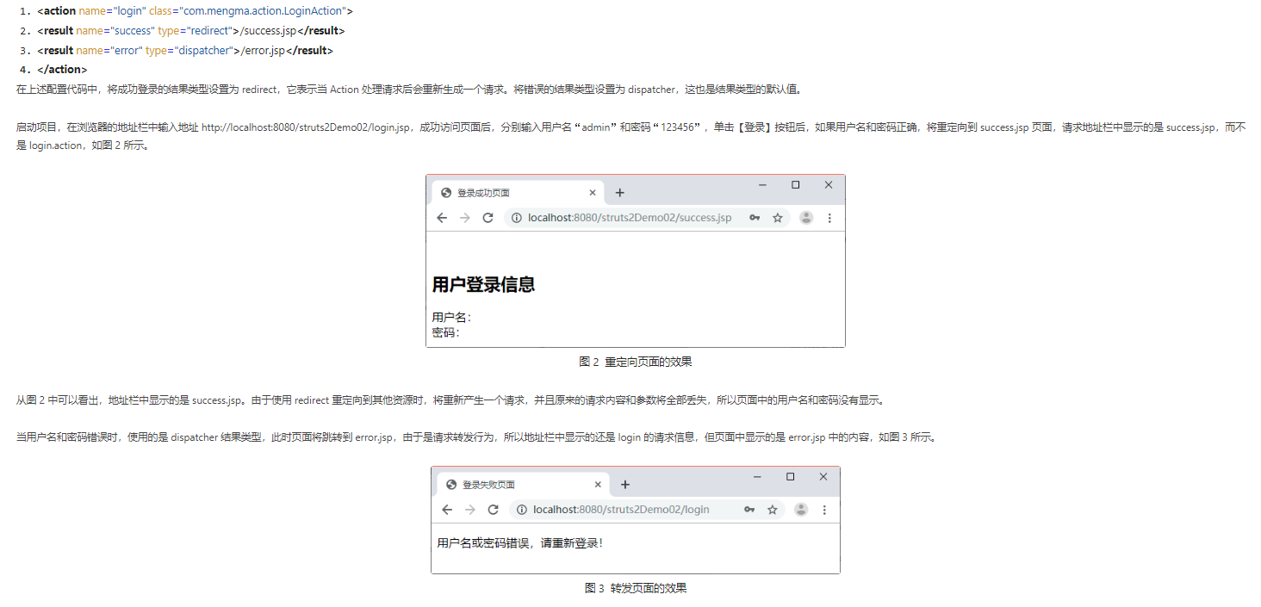Bookmark star in success.jsp browser
Screen dimensions: 1261x607
778,218
